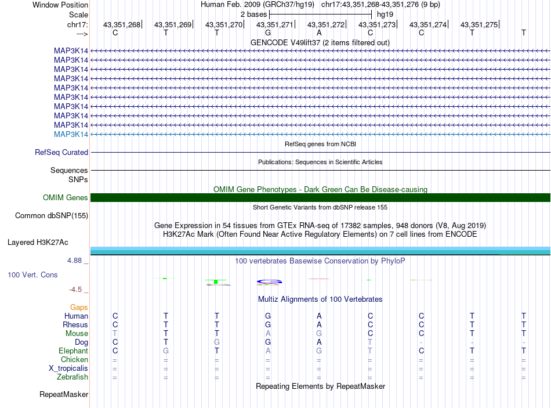The width and height of the screenshot is (551, 408).
Task: Open the Publications: Sequences in Scientific Articles title
Action: (x=320, y=162)
